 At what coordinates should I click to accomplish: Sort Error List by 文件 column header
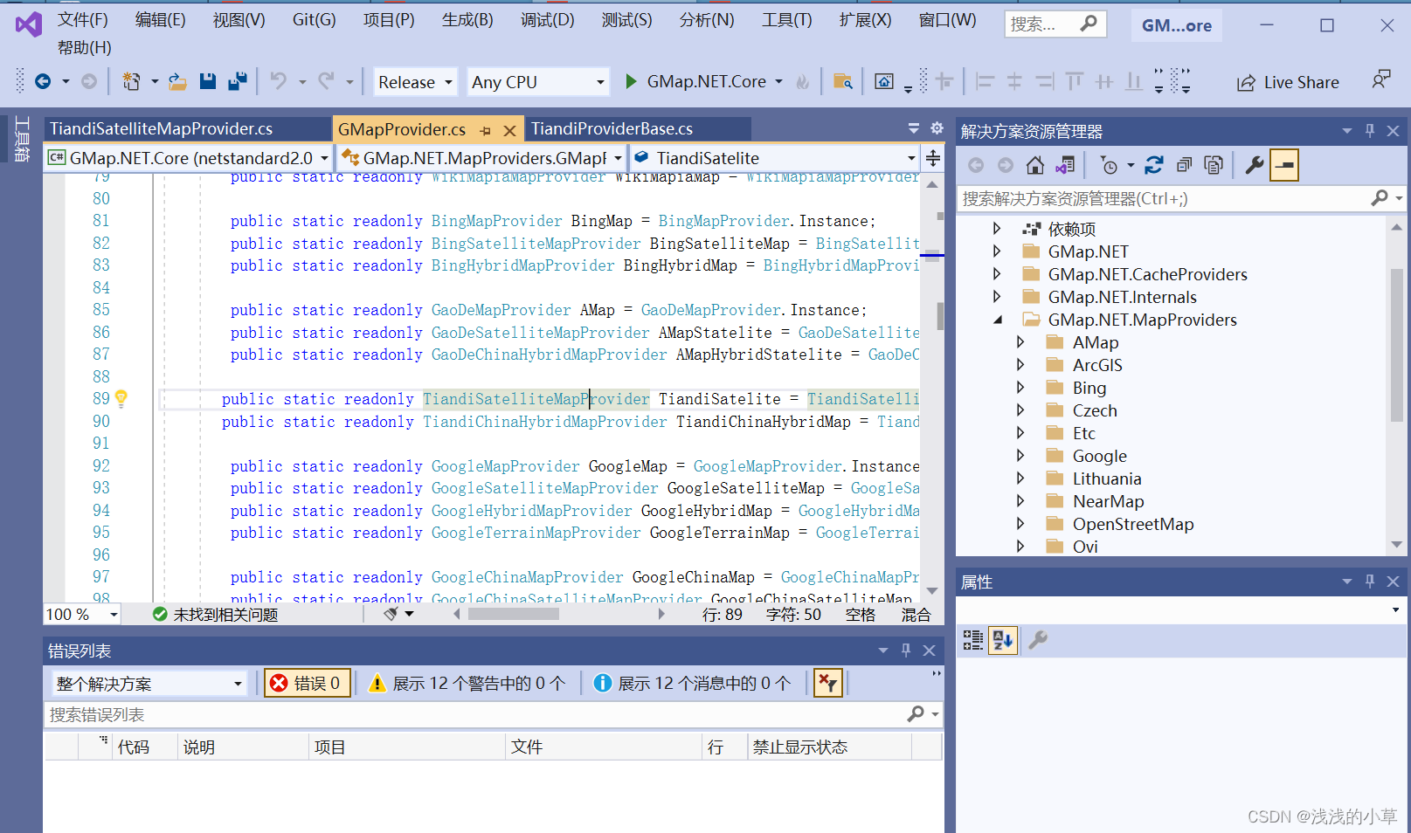coord(604,747)
